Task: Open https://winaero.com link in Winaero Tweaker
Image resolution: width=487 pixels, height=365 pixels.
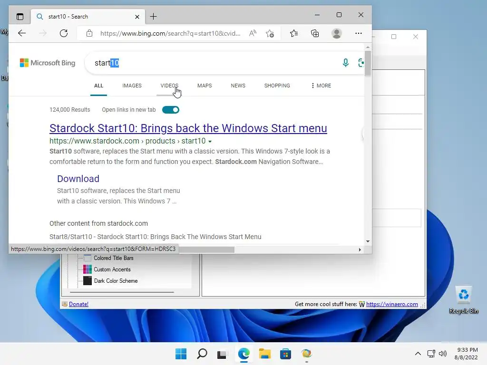Action: (x=392, y=304)
